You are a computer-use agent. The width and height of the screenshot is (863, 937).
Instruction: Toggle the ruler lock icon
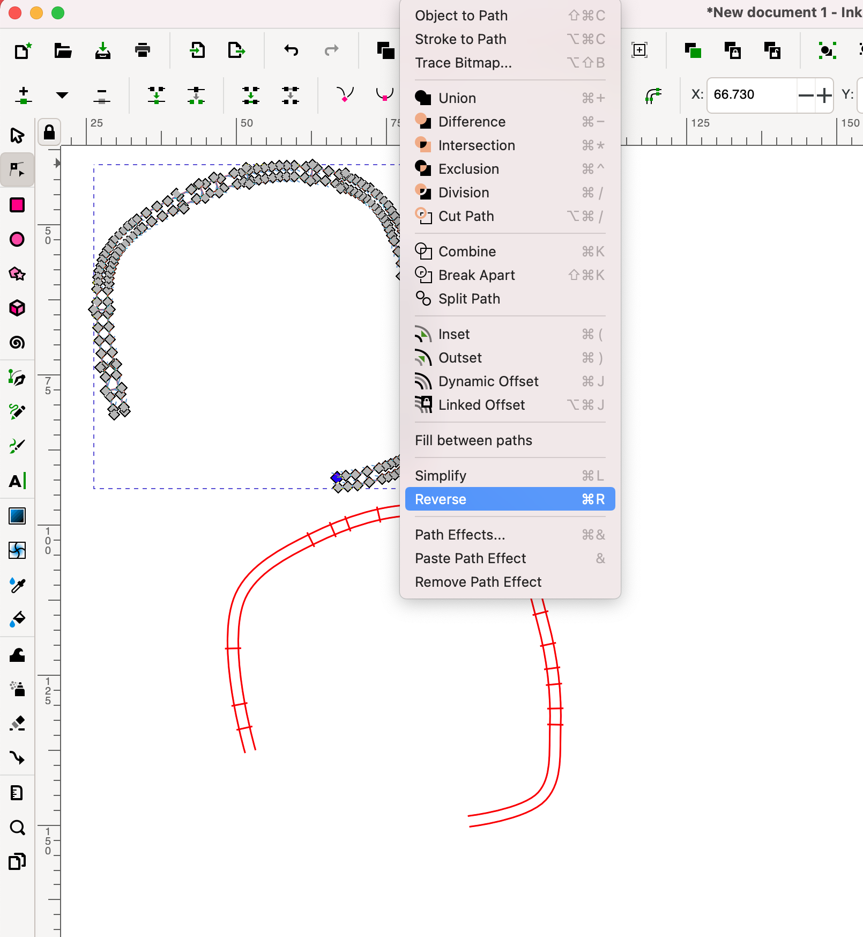[49, 132]
